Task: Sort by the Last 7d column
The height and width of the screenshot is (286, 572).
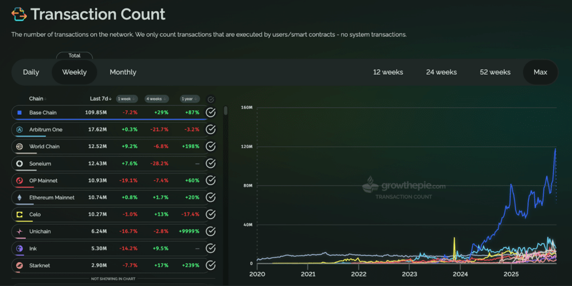Action: 101,99
